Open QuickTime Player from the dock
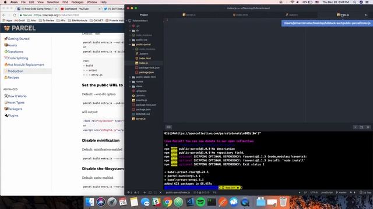Screen dimensions: 373x209 [245, 202]
